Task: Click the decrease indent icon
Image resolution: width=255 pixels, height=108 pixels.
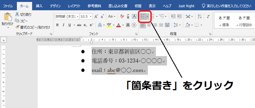Action: (173, 16)
